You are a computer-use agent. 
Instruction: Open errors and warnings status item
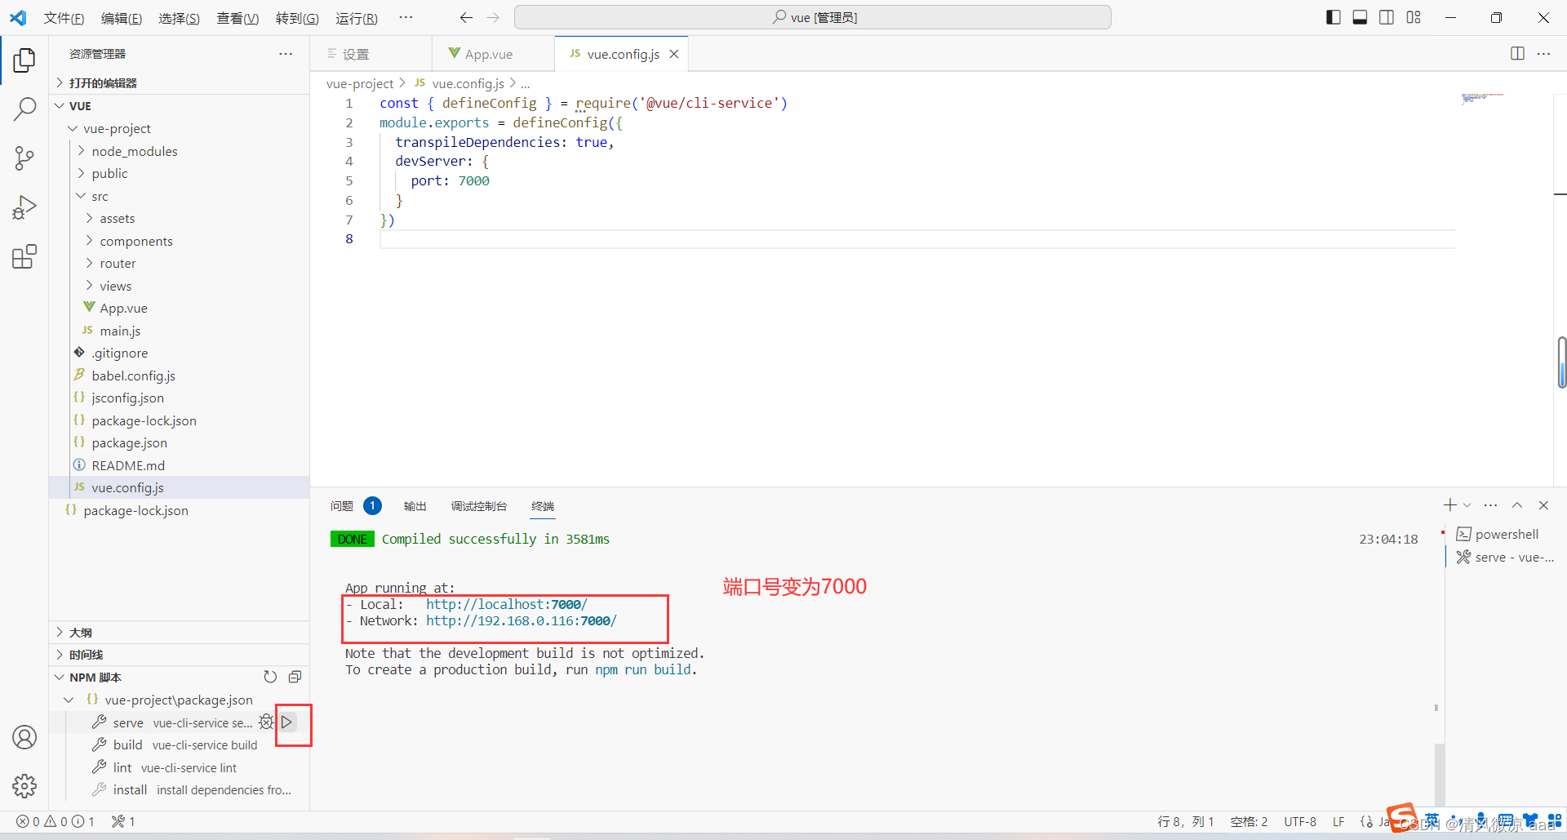tap(55, 821)
